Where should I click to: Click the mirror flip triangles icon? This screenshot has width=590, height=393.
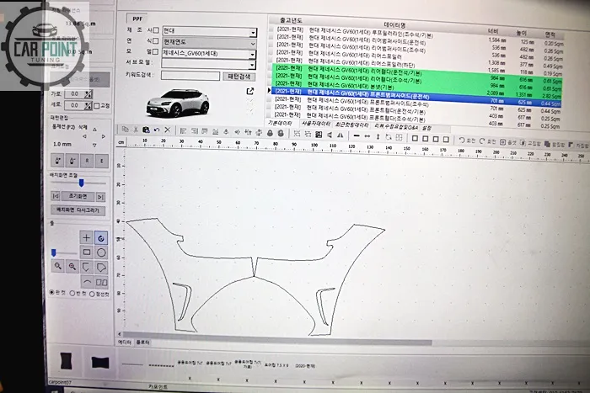[341, 135]
